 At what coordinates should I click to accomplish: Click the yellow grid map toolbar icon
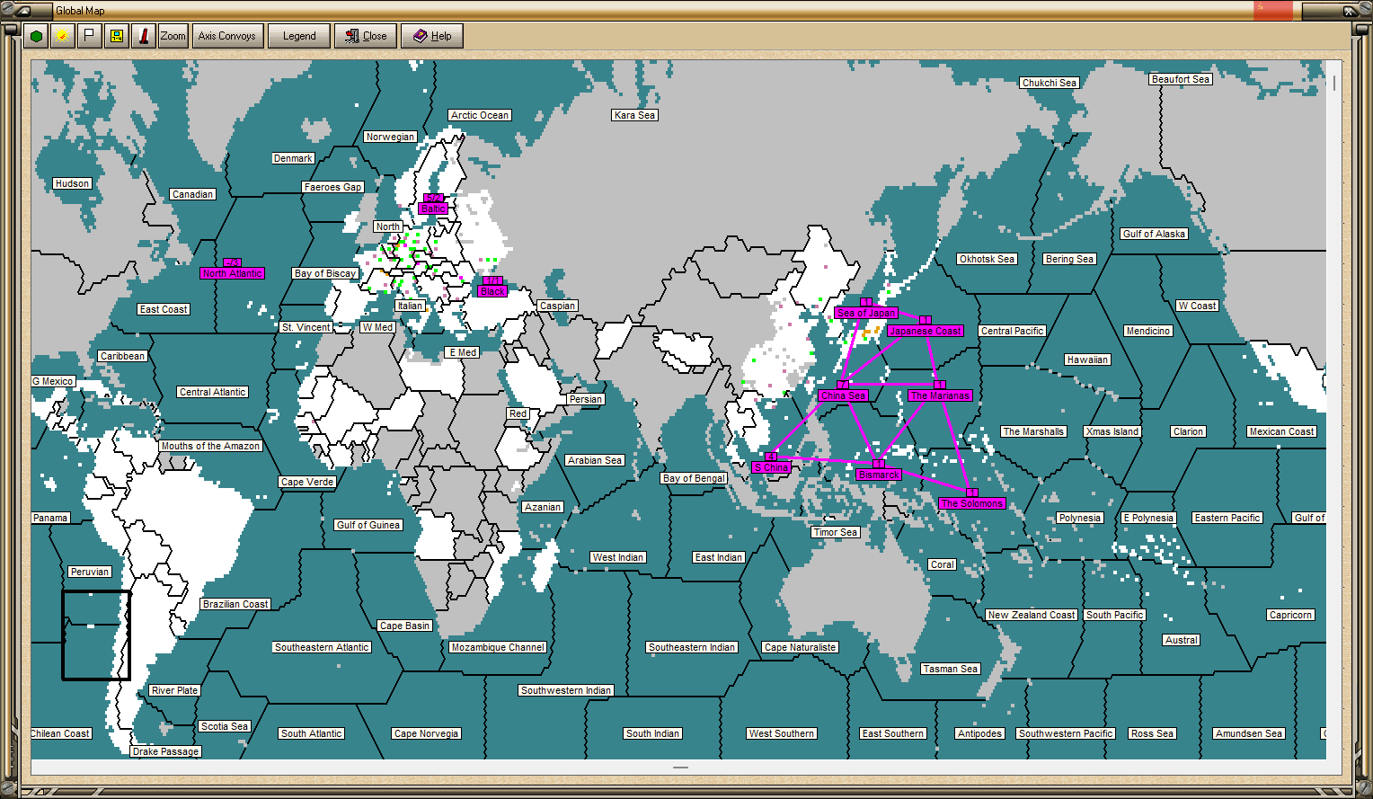[116, 36]
